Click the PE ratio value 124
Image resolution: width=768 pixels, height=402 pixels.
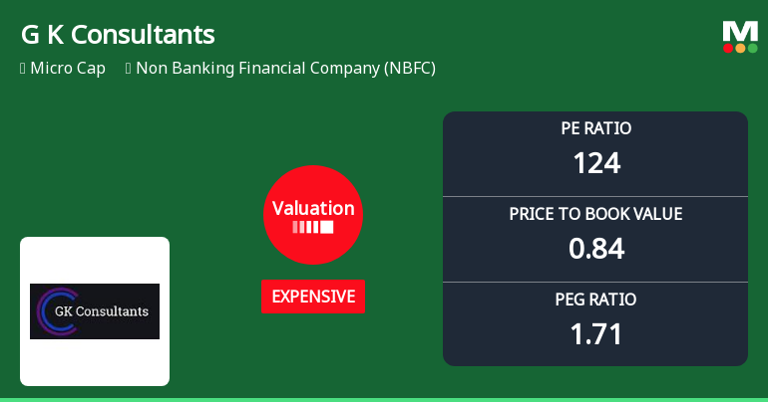pyautogui.click(x=596, y=163)
